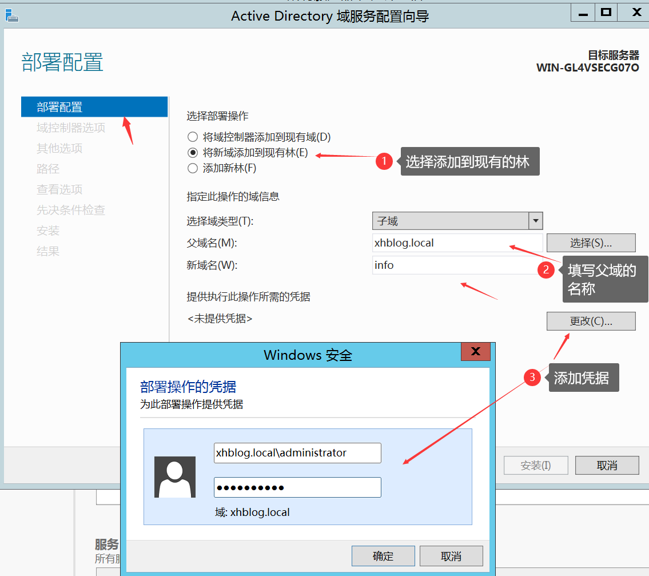Click wizard's 取消 button at bottom right
Image resolution: width=649 pixels, height=576 pixels.
607,466
